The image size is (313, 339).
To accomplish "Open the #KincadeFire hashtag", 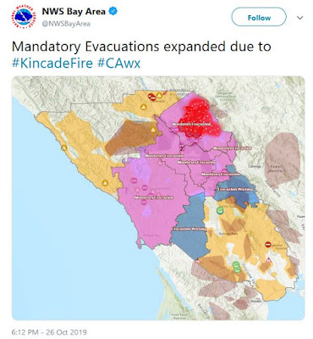I will coord(52,63).
